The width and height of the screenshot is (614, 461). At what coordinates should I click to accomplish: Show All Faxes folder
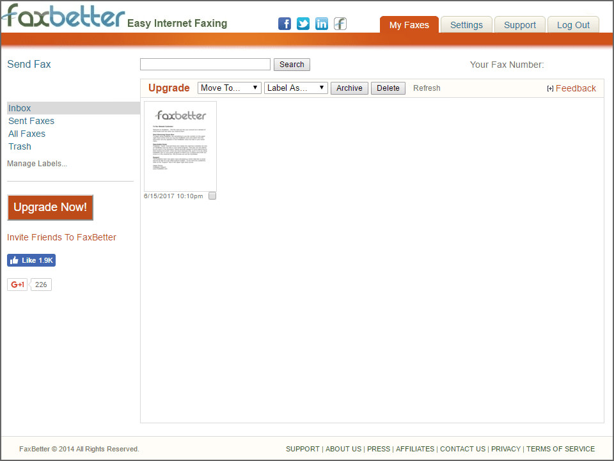pos(27,134)
